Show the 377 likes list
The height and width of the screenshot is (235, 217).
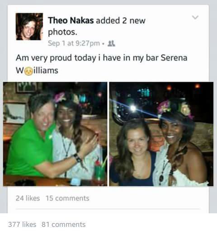point(22,225)
